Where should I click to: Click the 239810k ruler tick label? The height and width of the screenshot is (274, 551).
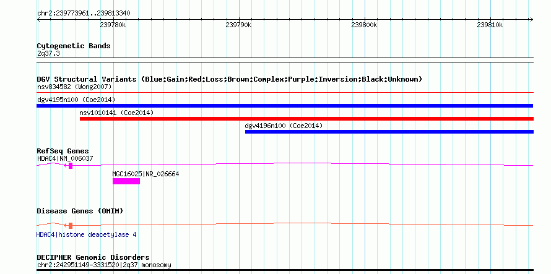pyautogui.click(x=490, y=25)
